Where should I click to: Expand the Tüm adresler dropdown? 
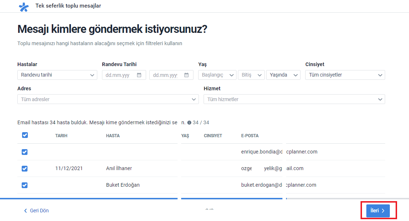(108, 99)
